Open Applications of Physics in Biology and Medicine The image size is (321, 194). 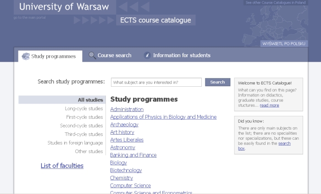click(163, 117)
